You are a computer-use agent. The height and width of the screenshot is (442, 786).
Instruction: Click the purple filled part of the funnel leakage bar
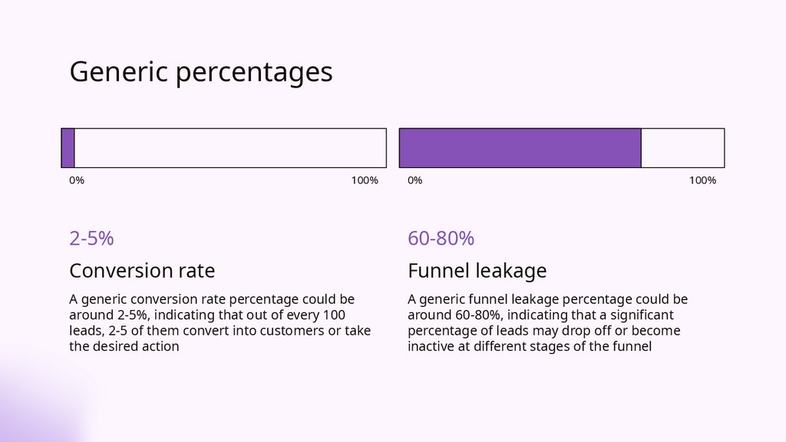[520, 147]
